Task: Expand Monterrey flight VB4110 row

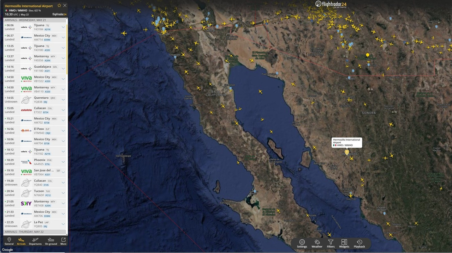Action: (63, 90)
